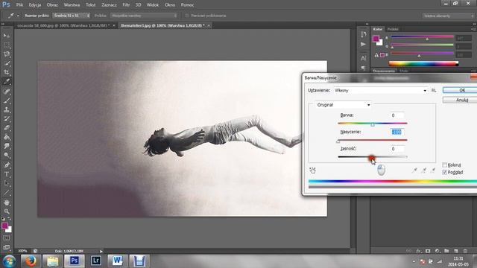The image size is (477, 268).
Task: Select the Clone Stamp tool
Action: (7, 109)
